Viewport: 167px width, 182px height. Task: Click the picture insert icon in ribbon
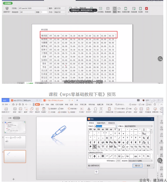pyautogui.click(x=21, y=109)
